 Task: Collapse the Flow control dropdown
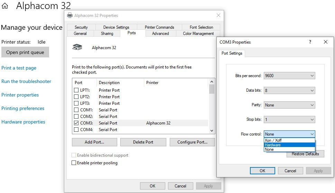click(289, 134)
